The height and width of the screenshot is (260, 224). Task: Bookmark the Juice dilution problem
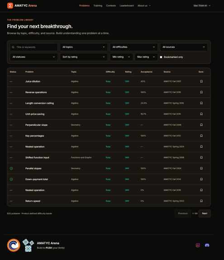[201, 81]
